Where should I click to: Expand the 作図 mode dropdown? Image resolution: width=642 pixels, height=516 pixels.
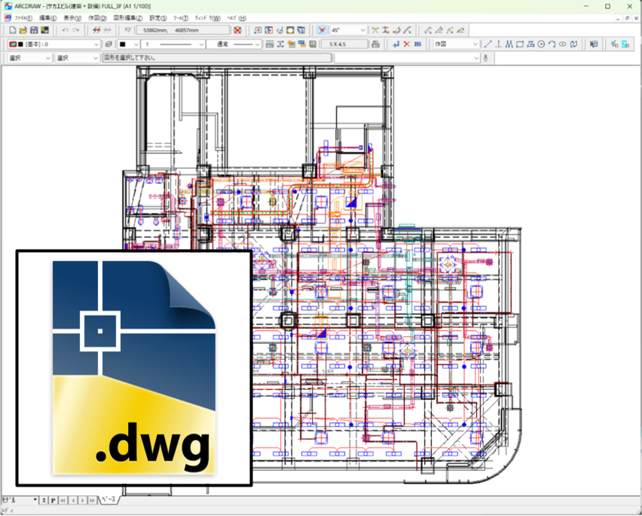click(x=475, y=45)
